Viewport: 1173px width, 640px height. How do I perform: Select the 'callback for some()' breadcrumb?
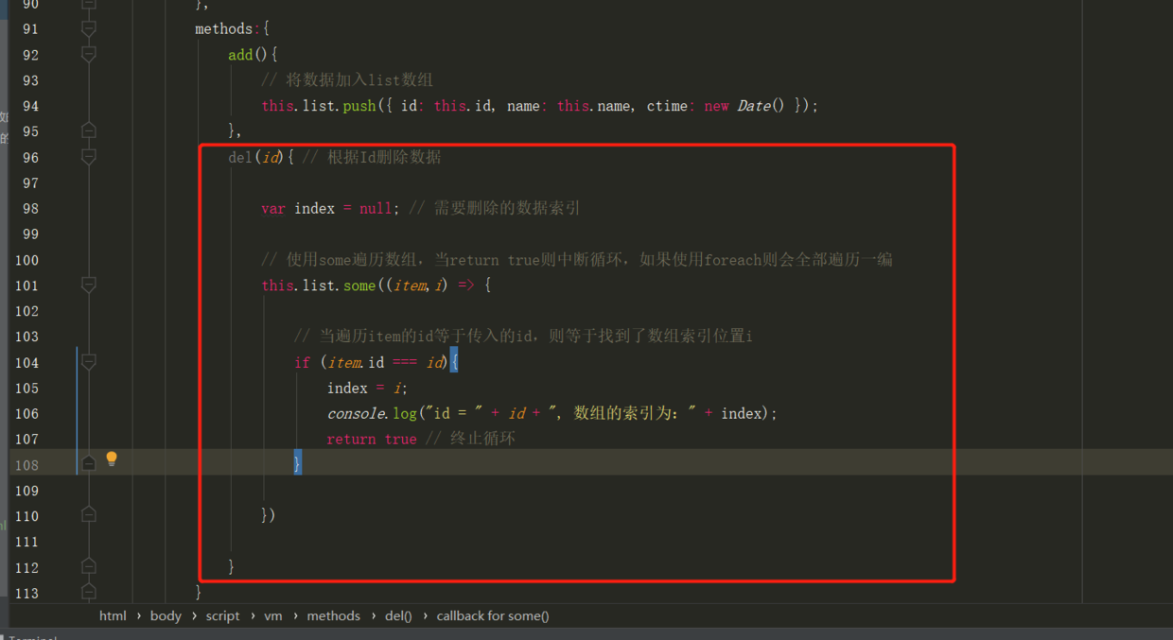(493, 615)
